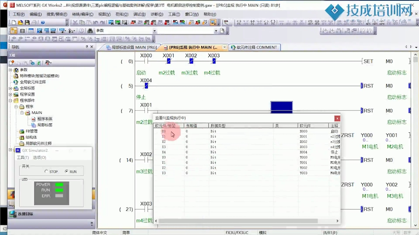The image size is (419, 235).
Task: Copy selection with the copy icon
Action: (82, 22)
